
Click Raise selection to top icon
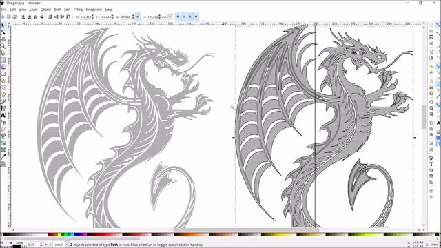point(68,17)
